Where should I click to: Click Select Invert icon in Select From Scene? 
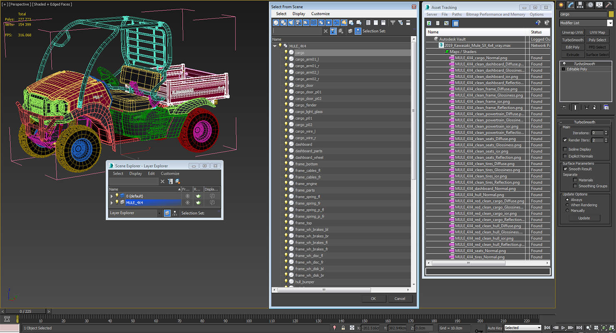384,22
